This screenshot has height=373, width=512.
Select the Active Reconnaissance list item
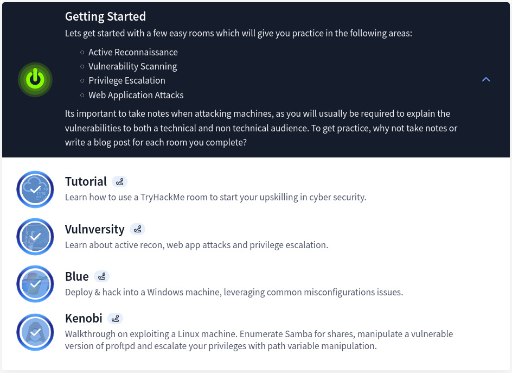coord(133,52)
